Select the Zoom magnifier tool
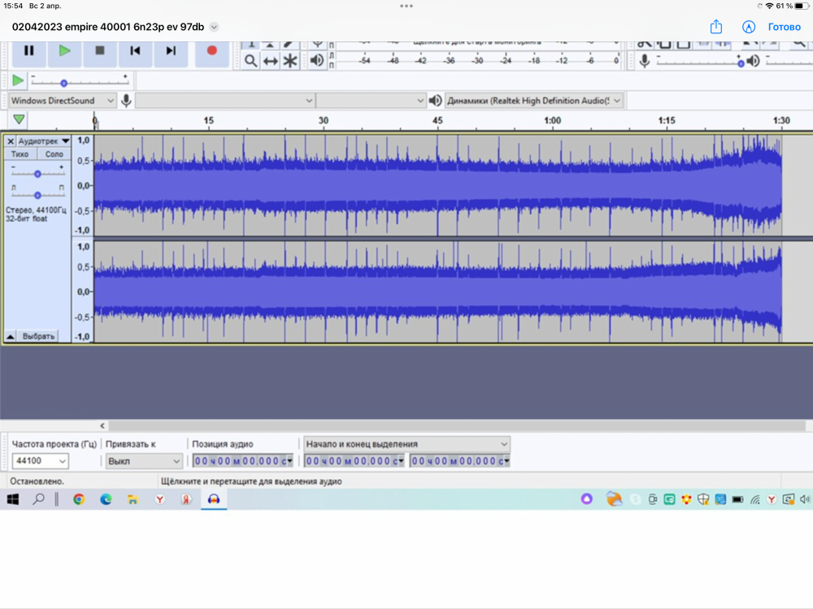 [x=251, y=61]
